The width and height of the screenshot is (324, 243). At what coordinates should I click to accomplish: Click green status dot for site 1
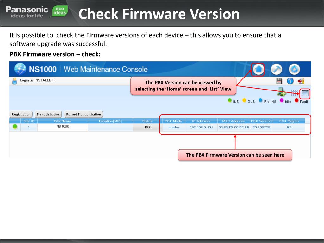(x=15, y=127)
